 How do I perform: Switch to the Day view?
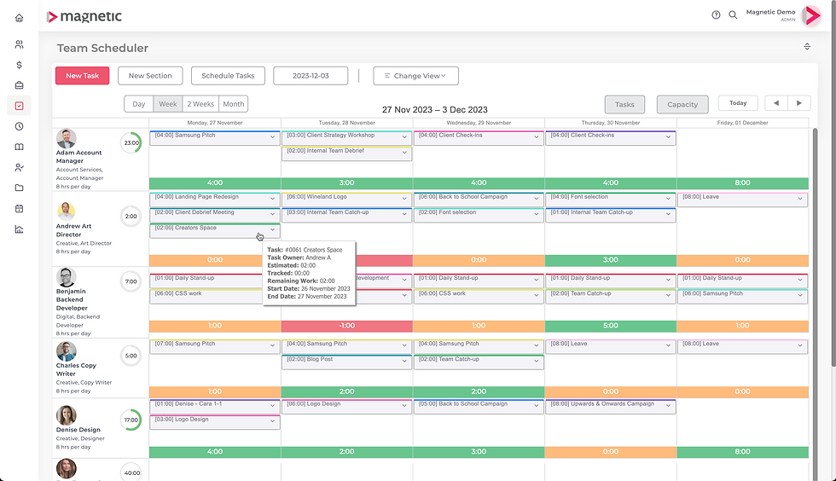138,104
